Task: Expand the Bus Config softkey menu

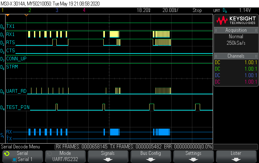Action: [x=151, y=157]
